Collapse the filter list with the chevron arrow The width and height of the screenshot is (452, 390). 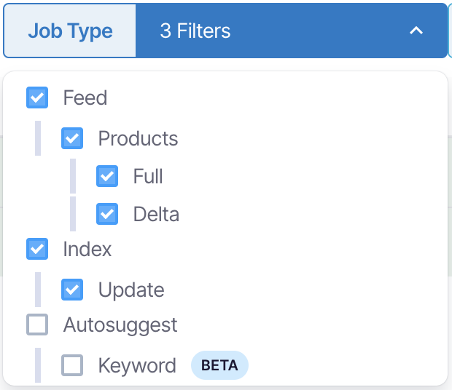point(416,31)
